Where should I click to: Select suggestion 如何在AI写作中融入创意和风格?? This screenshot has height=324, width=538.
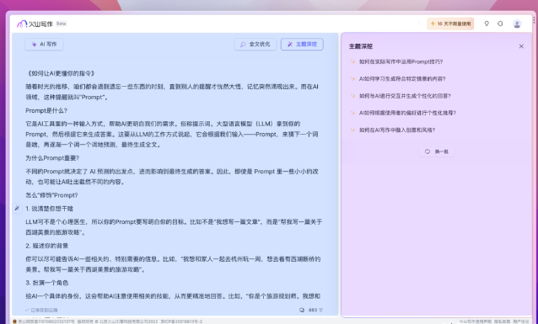tap(397, 130)
